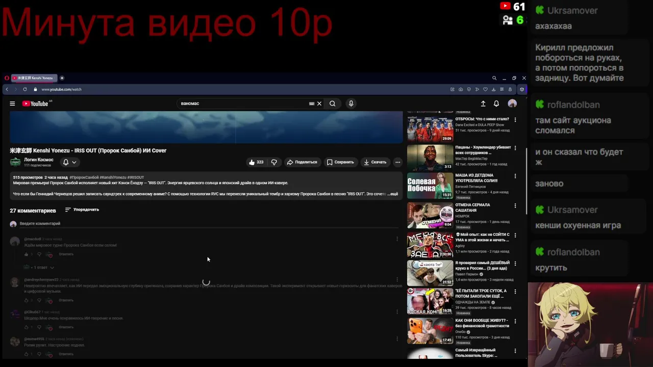This screenshot has width=653, height=367.
Task: Go forward with the browser forward arrow
Action: 15,89
